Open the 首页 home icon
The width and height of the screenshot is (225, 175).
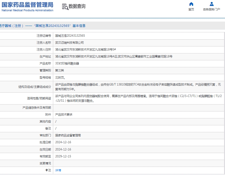click(191, 4)
